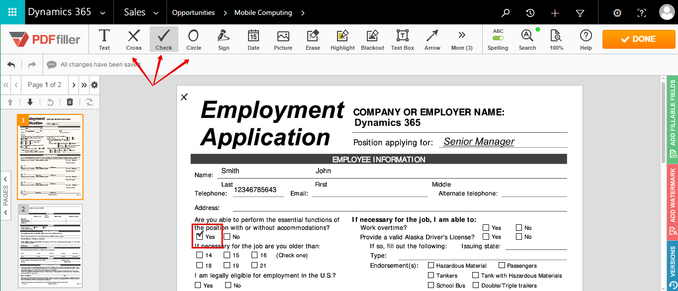Viewport: 678px width, 291px height.
Task: Open recent items history icon
Action: pos(530,13)
